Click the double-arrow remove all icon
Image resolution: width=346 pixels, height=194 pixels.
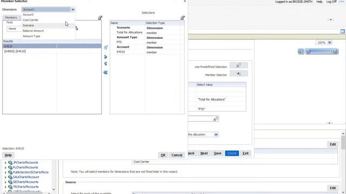tap(105, 72)
